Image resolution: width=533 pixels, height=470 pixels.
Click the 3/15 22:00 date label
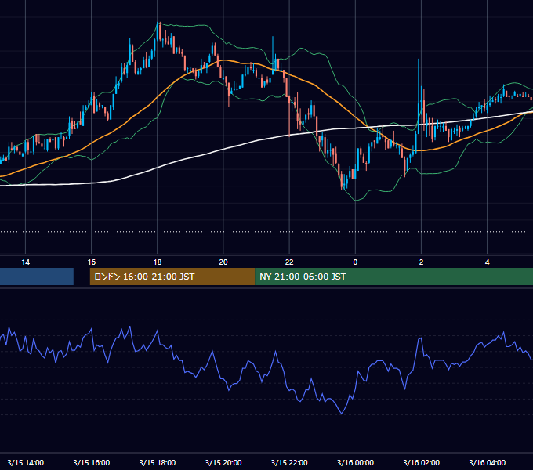[x=289, y=462]
